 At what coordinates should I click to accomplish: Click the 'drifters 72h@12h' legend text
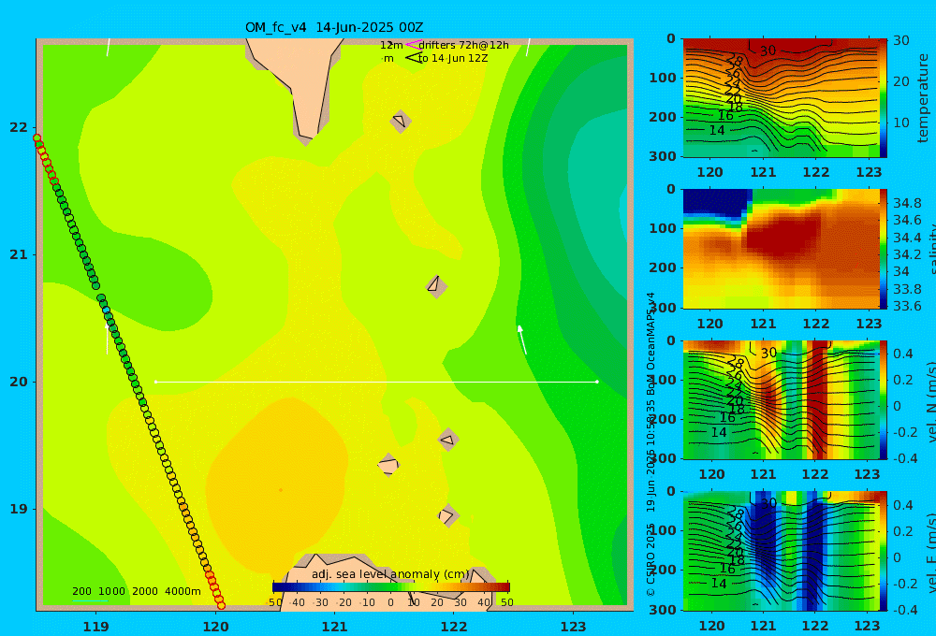click(464, 45)
